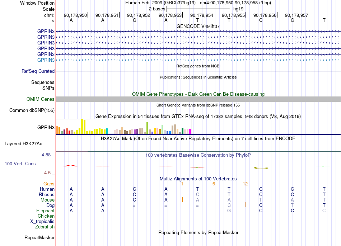Click the RepeatMasker track label
Viewport: 341px width, 246px height.
pos(39,237)
